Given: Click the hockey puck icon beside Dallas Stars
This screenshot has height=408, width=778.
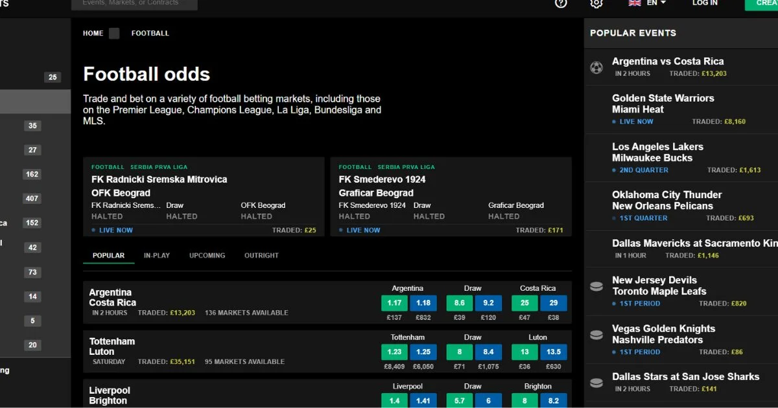Looking at the screenshot, I should pyautogui.click(x=596, y=382).
